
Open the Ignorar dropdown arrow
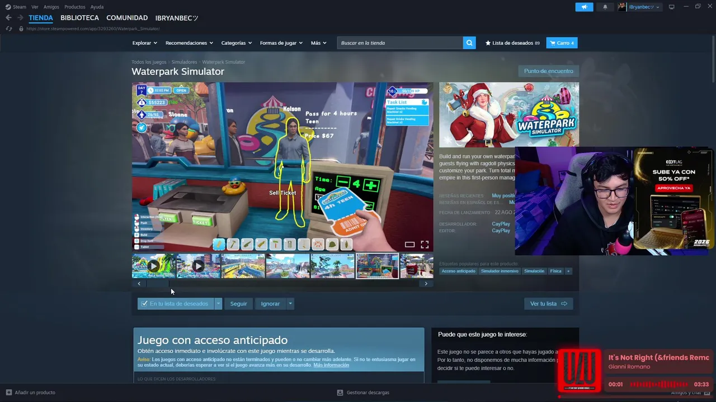[290, 304]
